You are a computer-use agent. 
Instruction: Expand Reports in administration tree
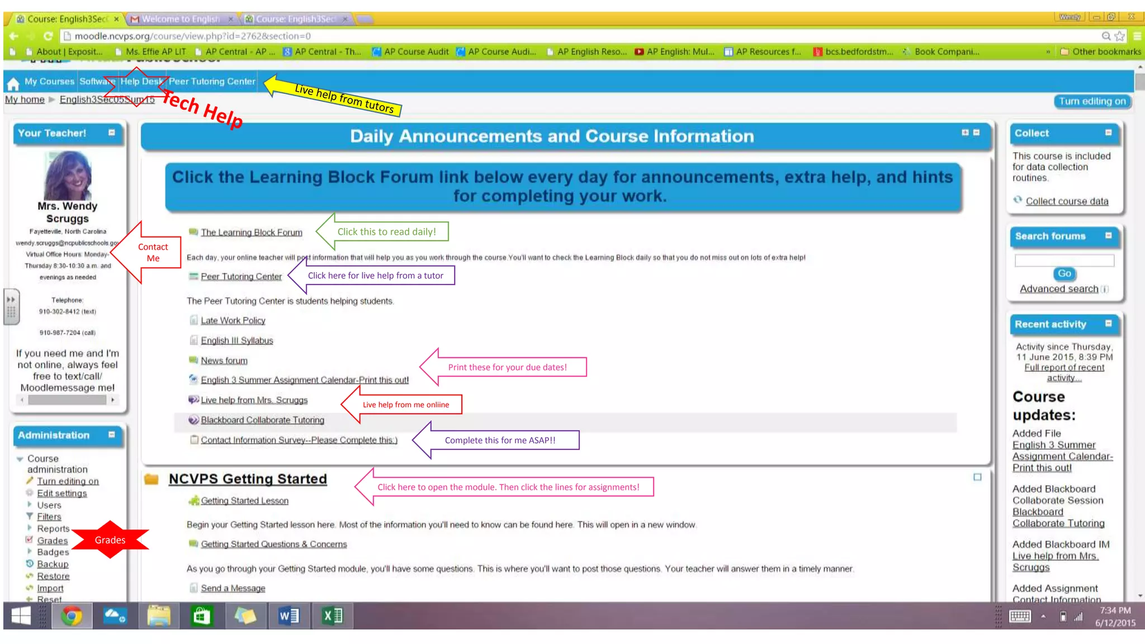[x=29, y=528]
